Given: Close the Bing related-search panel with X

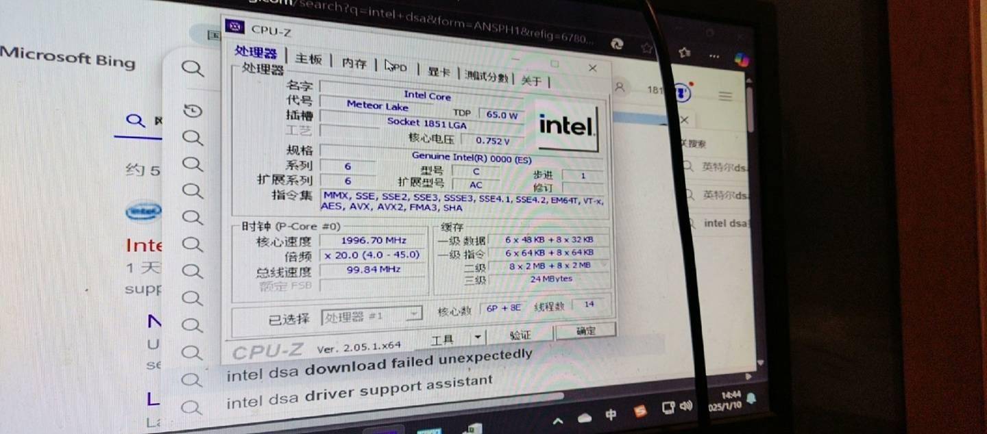Looking at the screenshot, I should [683, 120].
